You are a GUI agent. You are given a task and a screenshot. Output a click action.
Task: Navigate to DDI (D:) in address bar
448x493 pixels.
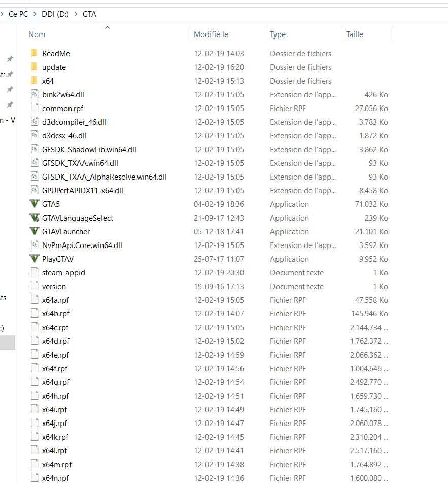pyautogui.click(x=55, y=14)
